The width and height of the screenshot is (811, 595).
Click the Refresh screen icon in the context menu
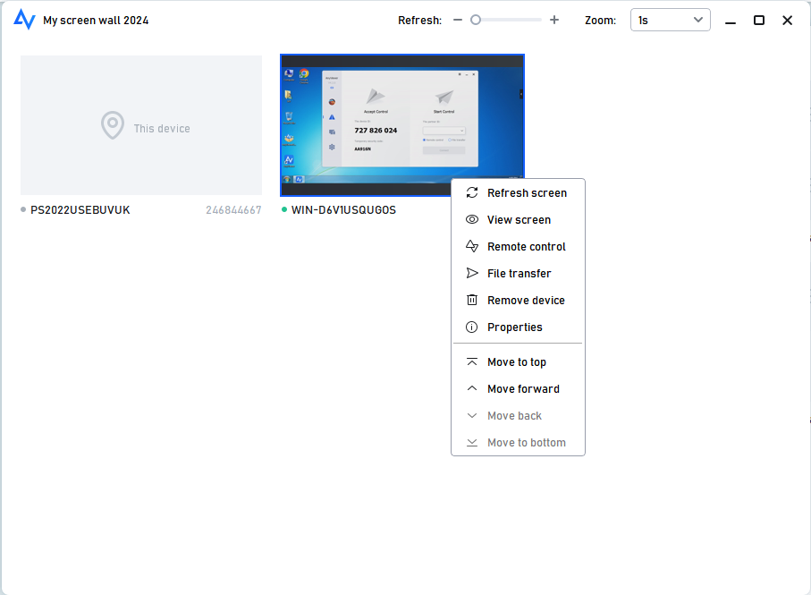(x=471, y=192)
